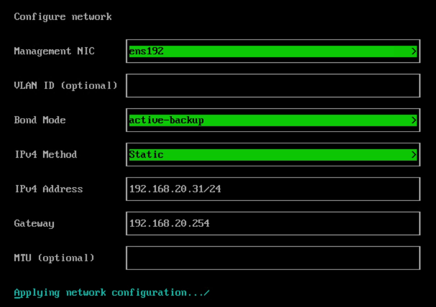The height and width of the screenshot is (307, 436).
Task: Click the IPv4 Method label
Action: tap(46, 155)
